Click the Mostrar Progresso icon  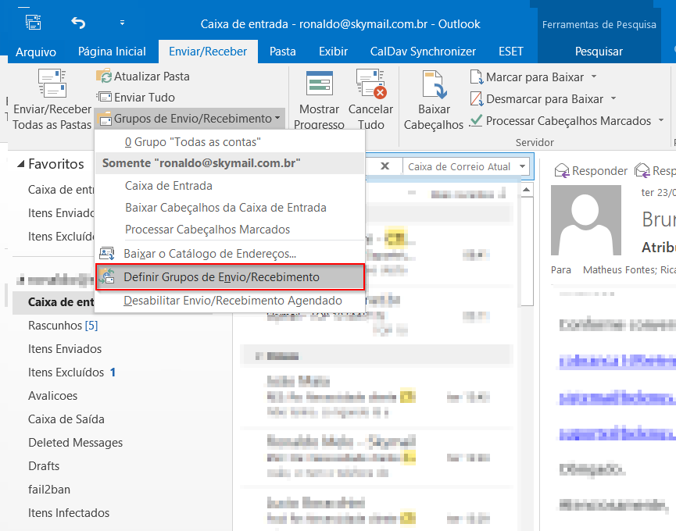click(x=319, y=84)
